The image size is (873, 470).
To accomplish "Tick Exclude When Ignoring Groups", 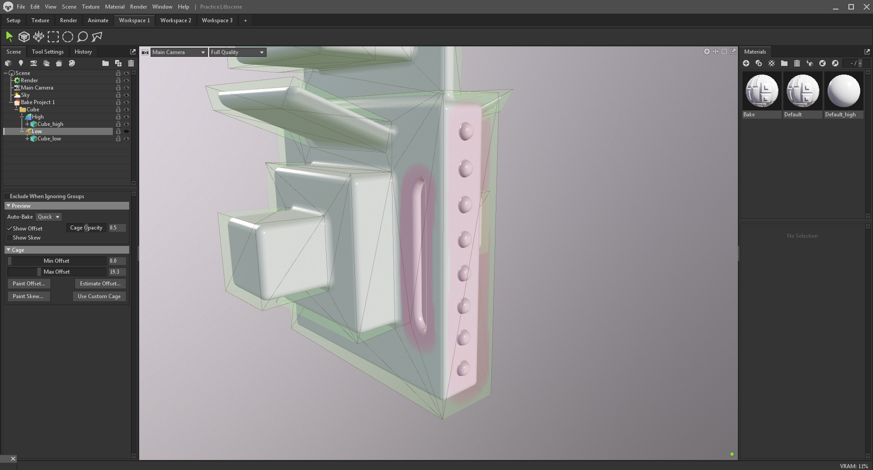I will (x=7, y=196).
